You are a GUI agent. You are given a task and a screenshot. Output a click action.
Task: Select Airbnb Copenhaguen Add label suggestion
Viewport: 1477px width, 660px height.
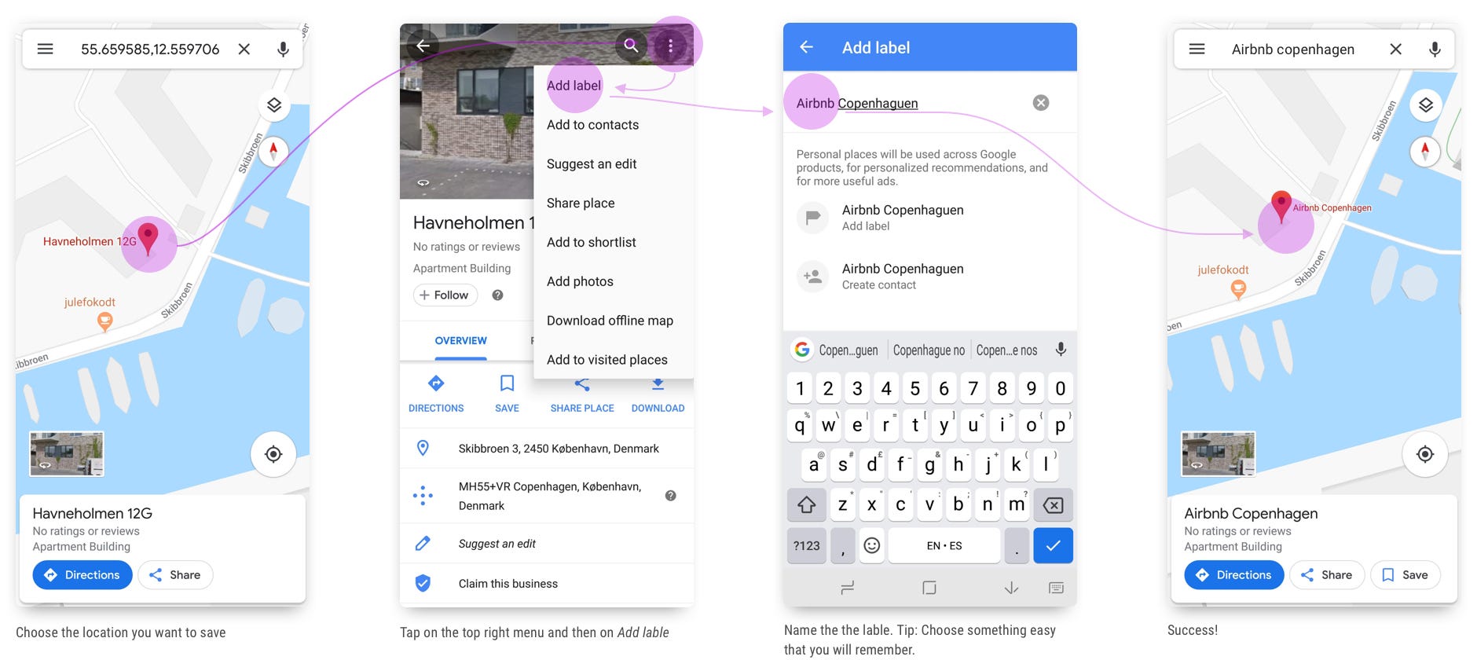click(930, 218)
